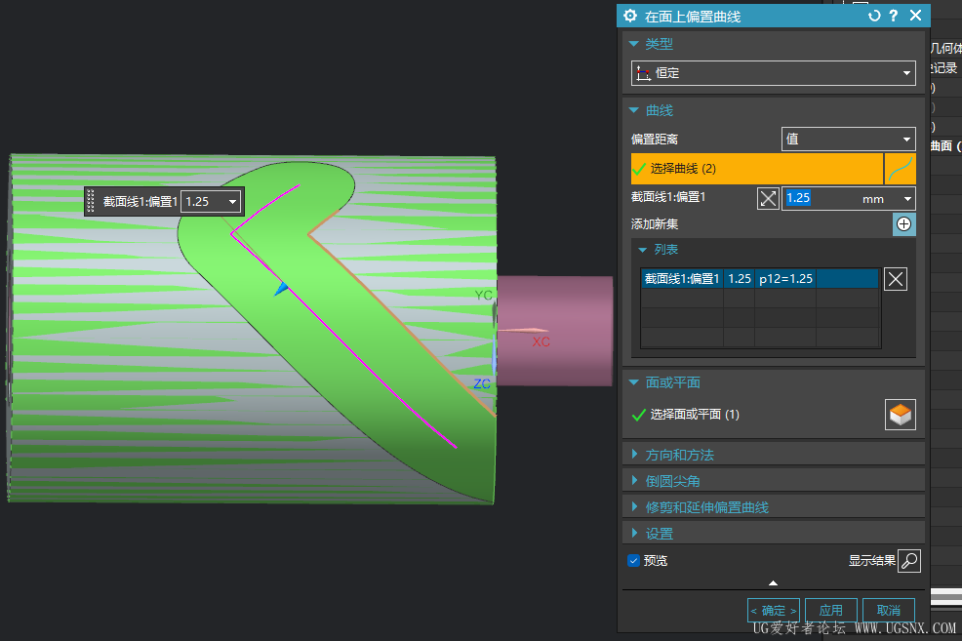This screenshot has width=962, height=641.
Task: Collapse the 面或平面 section
Action: (634, 382)
